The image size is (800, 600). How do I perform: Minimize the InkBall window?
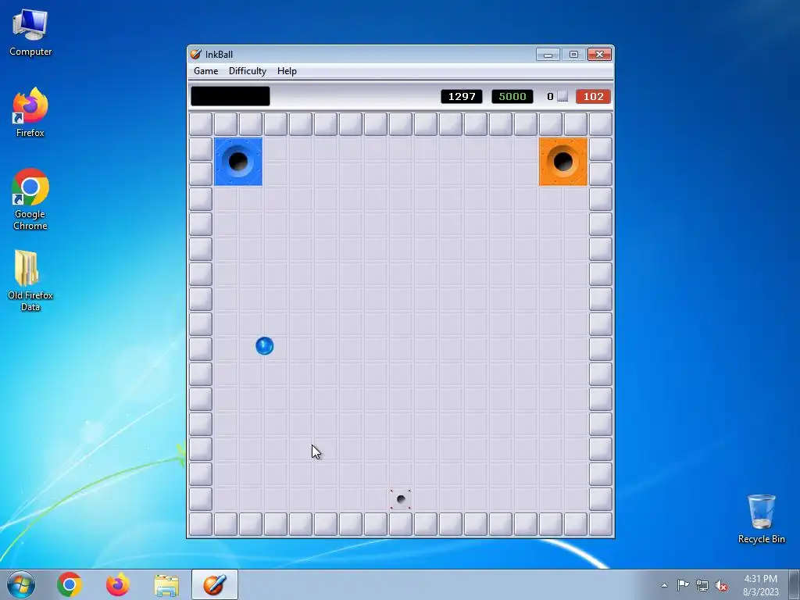(548, 54)
